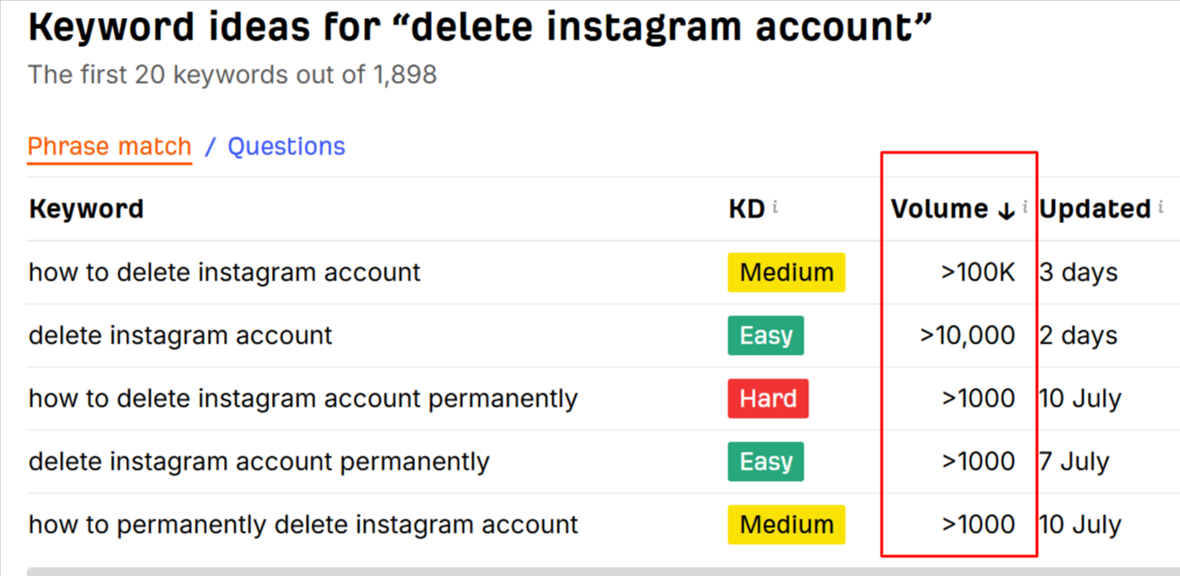Open how to permanently delete instagram account
This screenshot has width=1180, height=576.
303,525
